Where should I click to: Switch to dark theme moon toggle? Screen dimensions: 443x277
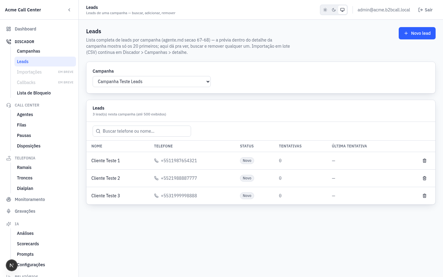pyautogui.click(x=334, y=10)
